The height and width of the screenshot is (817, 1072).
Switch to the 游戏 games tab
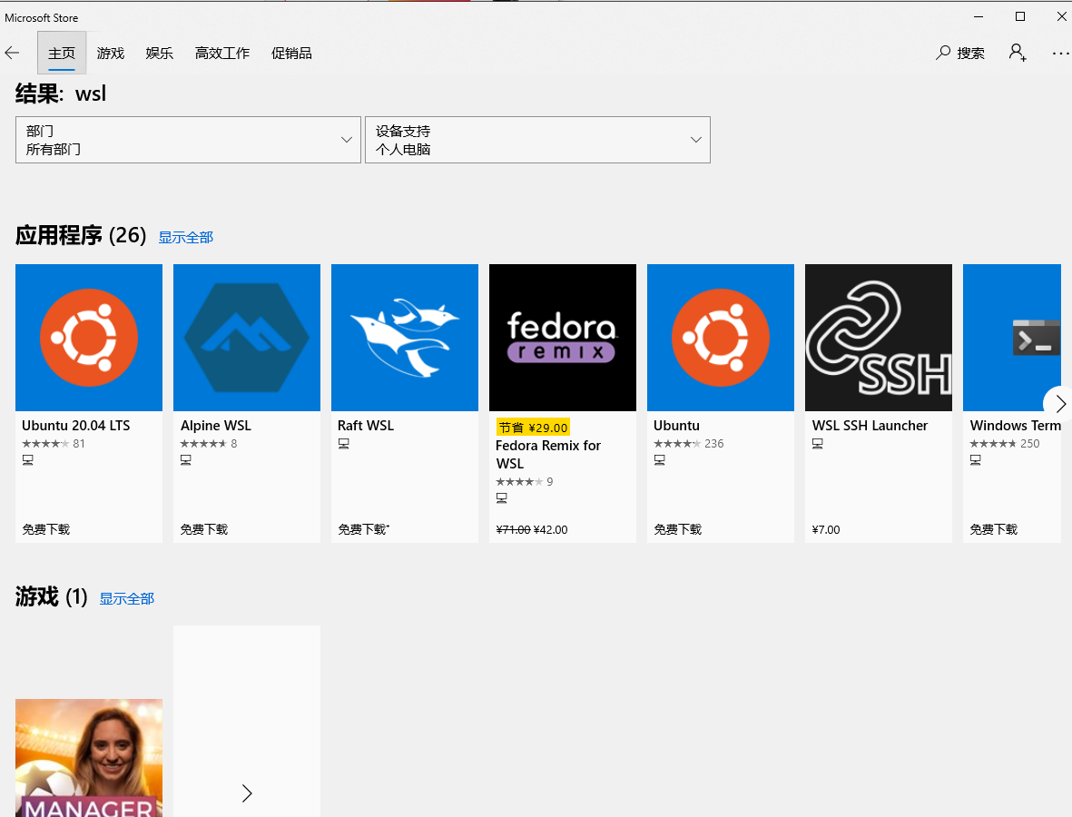pyautogui.click(x=111, y=53)
